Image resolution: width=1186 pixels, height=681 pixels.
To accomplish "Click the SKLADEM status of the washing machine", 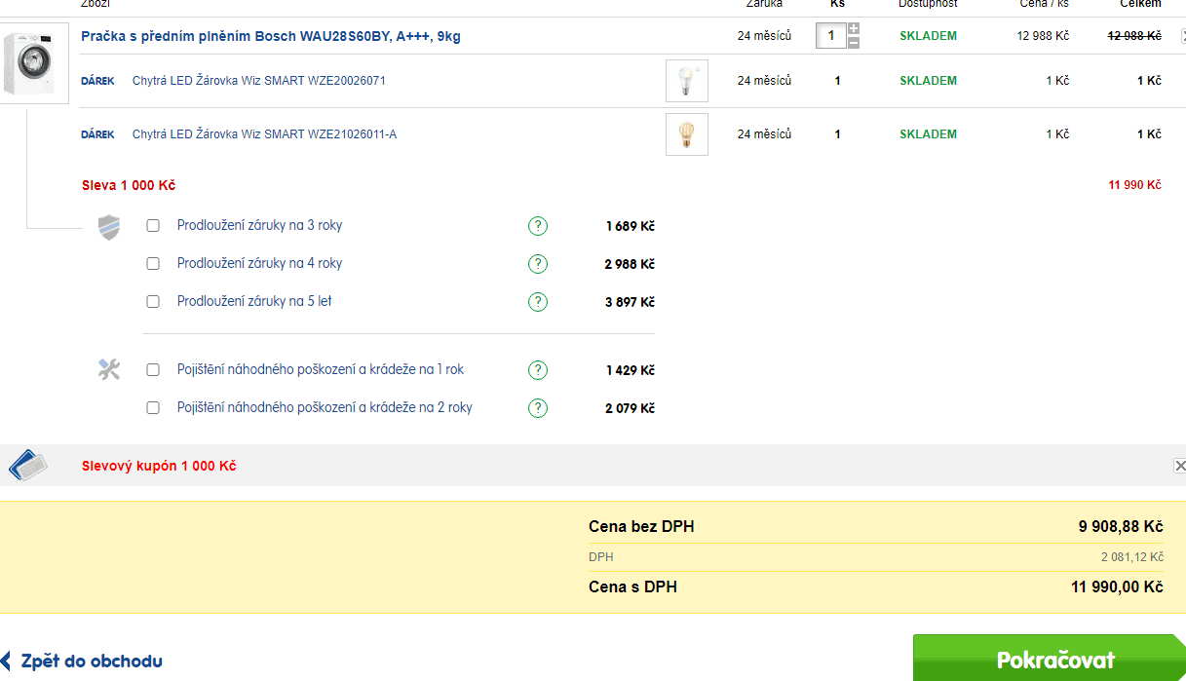I will point(928,36).
